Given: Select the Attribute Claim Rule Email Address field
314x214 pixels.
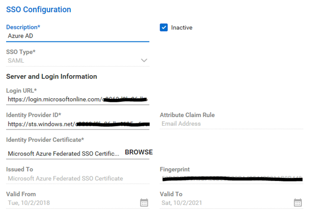Looking at the screenshot, I should (x=231, y=124).
